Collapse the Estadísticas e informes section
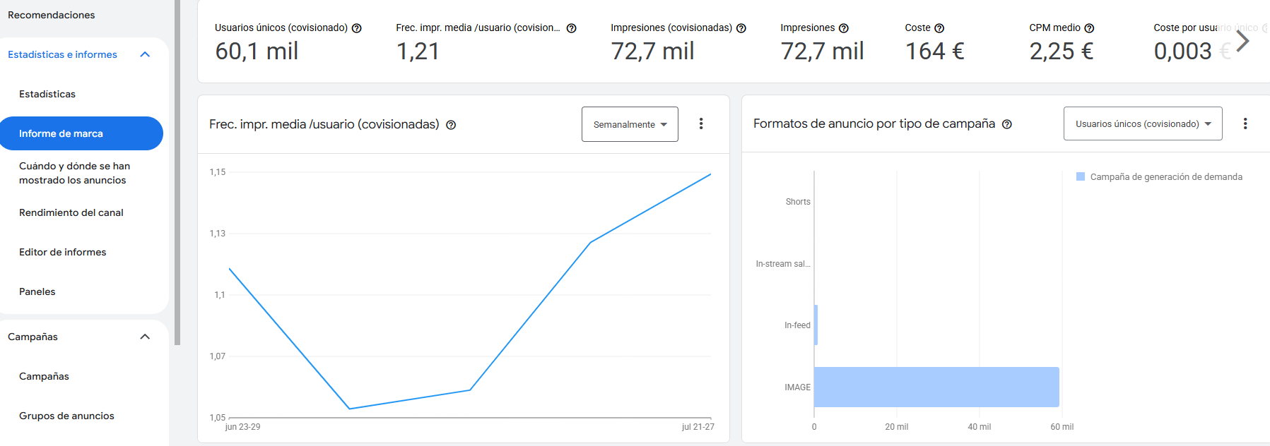This screenshot has width=1270, height=446. pos(145,54)
